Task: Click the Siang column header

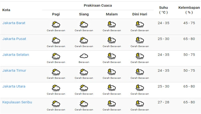Action: pyautogui.click(x=84, y=14)
